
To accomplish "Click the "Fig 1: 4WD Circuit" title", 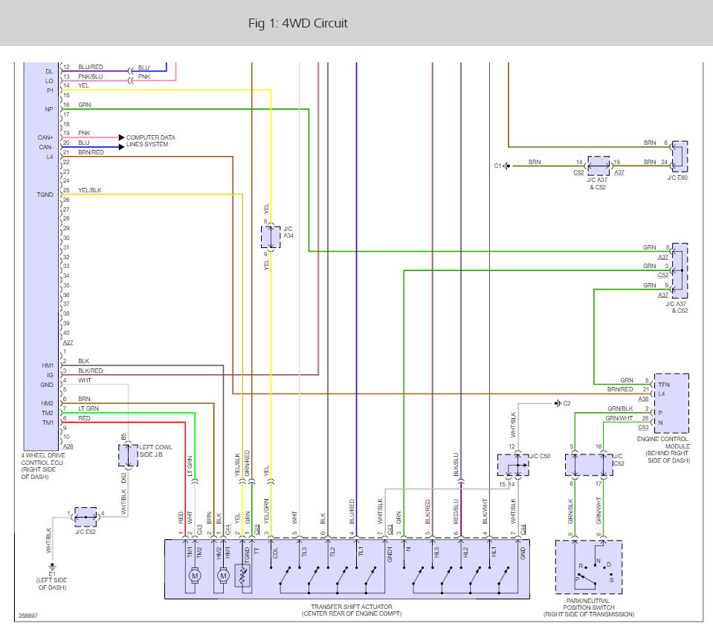I will tap(298, 23).
